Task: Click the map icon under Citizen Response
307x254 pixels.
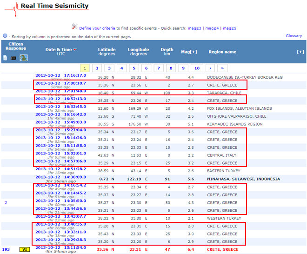Action: (x=23, y=58)
